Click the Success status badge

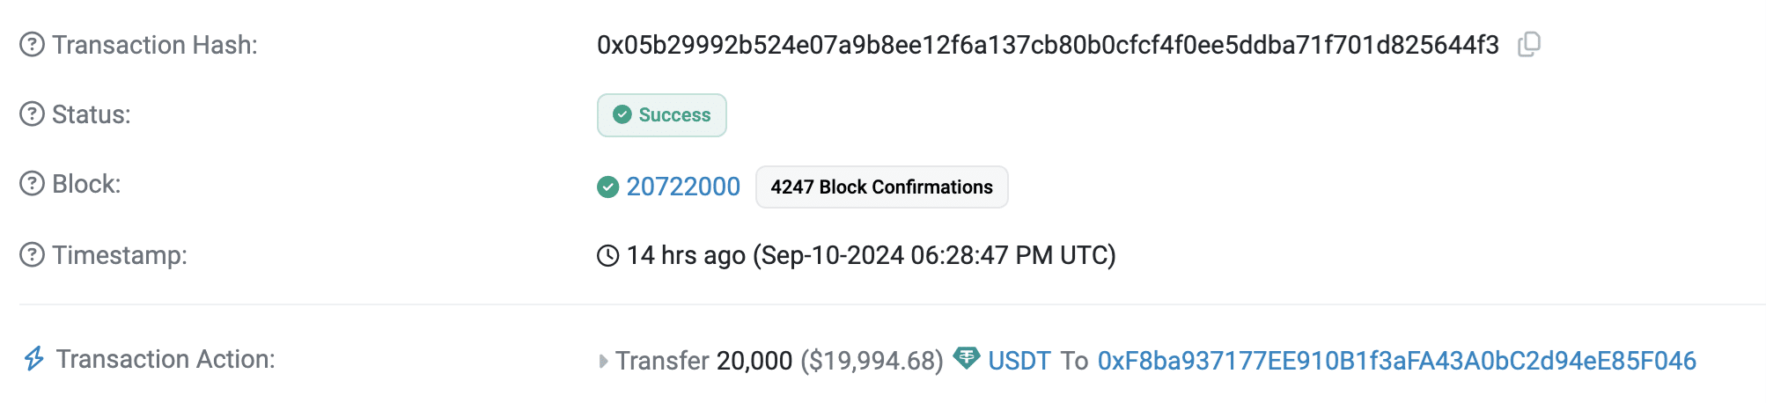pos(662,115)
